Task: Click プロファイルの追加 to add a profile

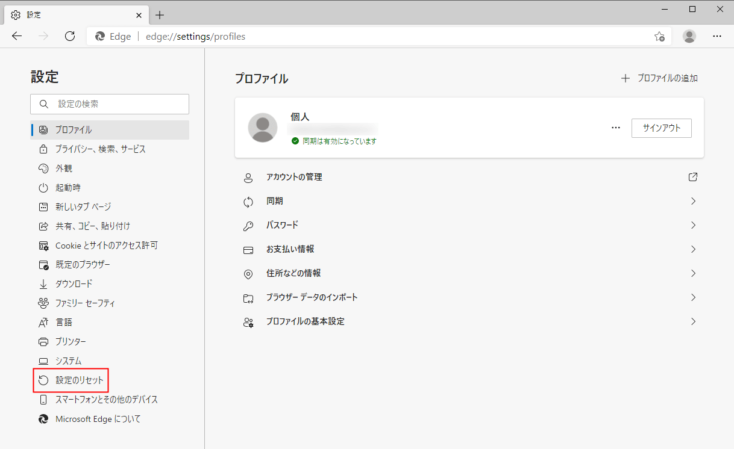Action: pos(659,78)
